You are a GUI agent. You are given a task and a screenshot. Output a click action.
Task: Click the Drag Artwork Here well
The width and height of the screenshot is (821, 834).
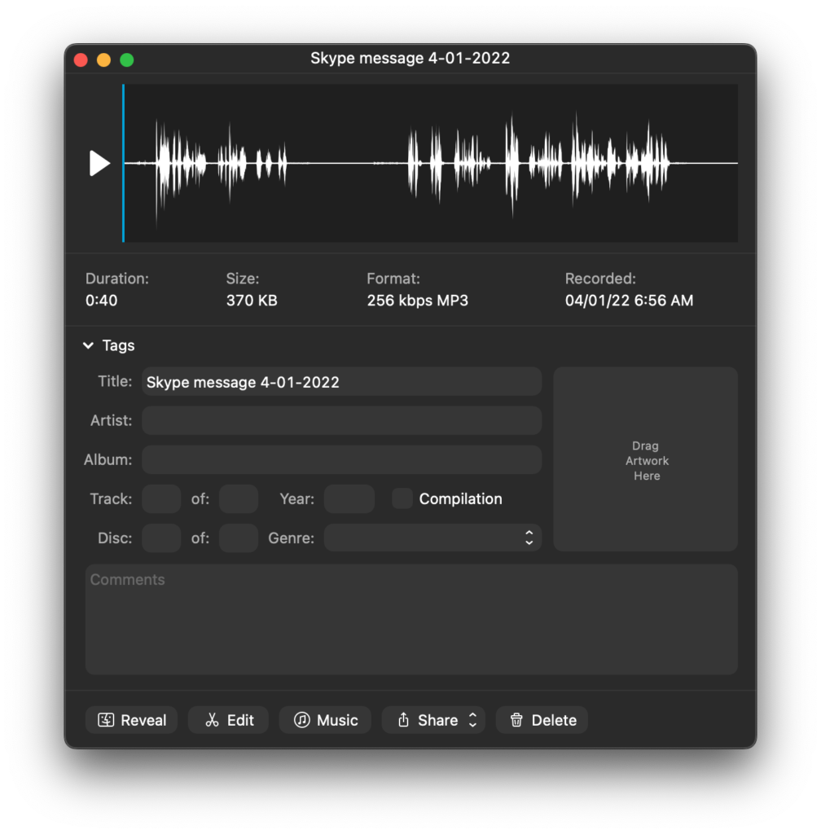(x=646, y=459)
